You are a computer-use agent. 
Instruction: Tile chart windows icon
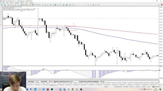[x=56, y=5]
